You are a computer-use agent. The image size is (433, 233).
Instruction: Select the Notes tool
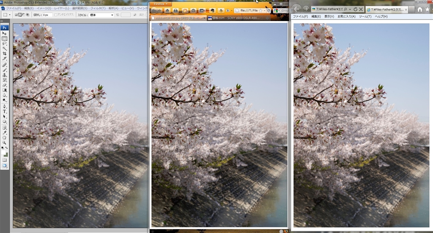point(4,128)
